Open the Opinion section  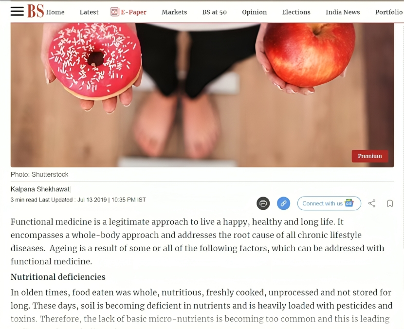254,12
